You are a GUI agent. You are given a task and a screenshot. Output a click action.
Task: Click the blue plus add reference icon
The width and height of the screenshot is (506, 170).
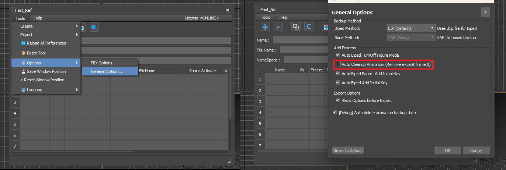point(266,26)
